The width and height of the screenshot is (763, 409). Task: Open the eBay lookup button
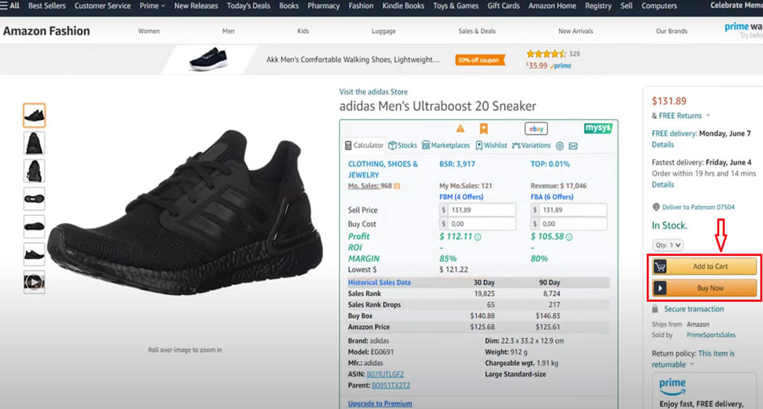click(x=536, y=128)
